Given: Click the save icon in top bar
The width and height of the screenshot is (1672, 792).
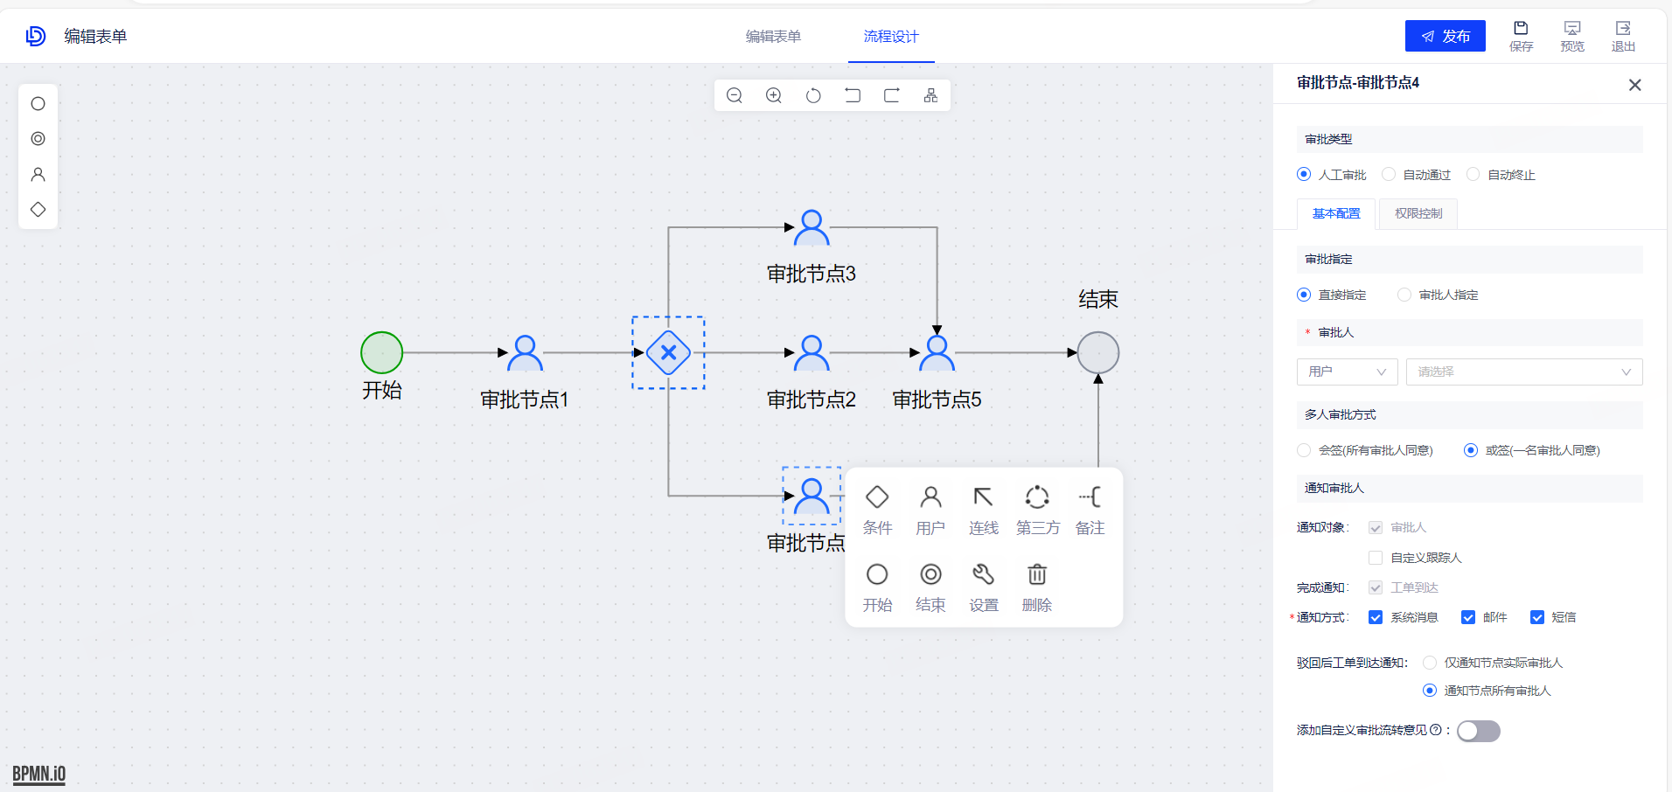Looking at the screenshot, I should pyautogui.click(x=1521, y=36).
